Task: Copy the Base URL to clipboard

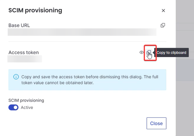Action: (x=163, y=25)
